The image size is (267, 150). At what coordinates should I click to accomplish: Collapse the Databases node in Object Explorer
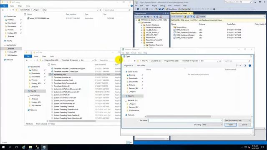(x=139, y=22)
